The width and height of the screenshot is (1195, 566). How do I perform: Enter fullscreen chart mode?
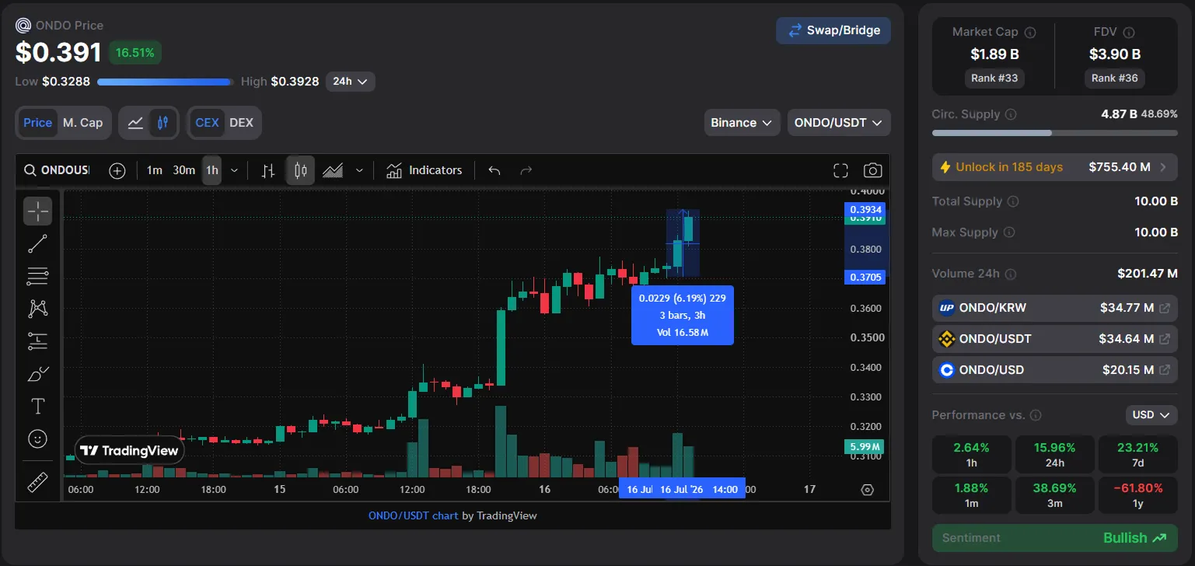pyautogui.click(x=840, y=170)
